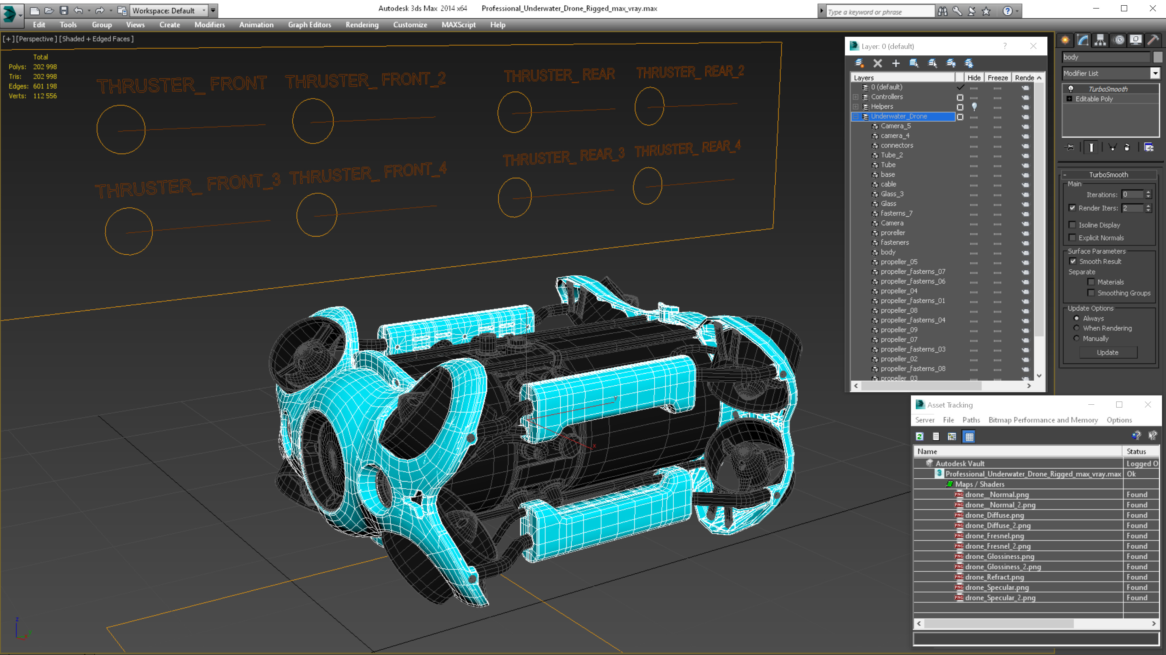
Task: Toggle the Helpers layer hide lightbulb
Action: (x=974, y=107)
